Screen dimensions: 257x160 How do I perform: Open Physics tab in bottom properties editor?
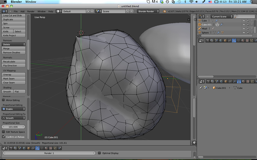(59, 148)
